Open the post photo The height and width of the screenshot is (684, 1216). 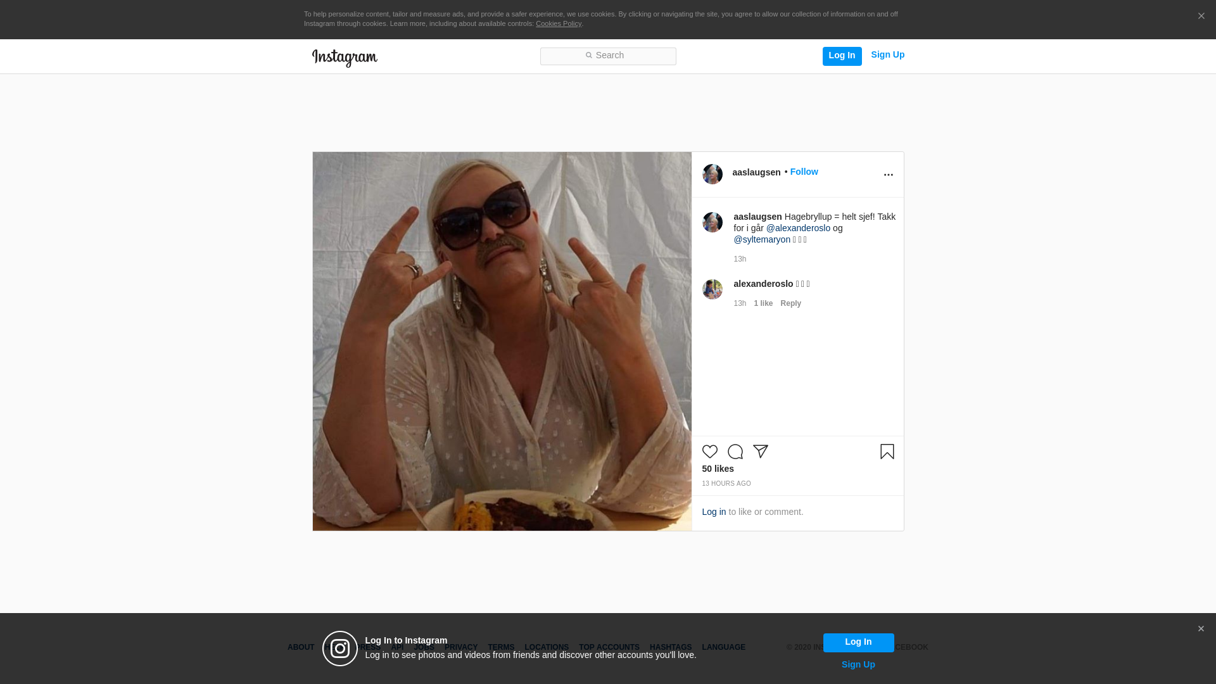tap(502, 341)
